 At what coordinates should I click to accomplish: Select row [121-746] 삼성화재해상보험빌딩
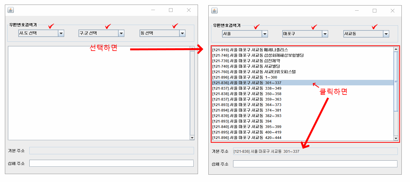(302, 55)
